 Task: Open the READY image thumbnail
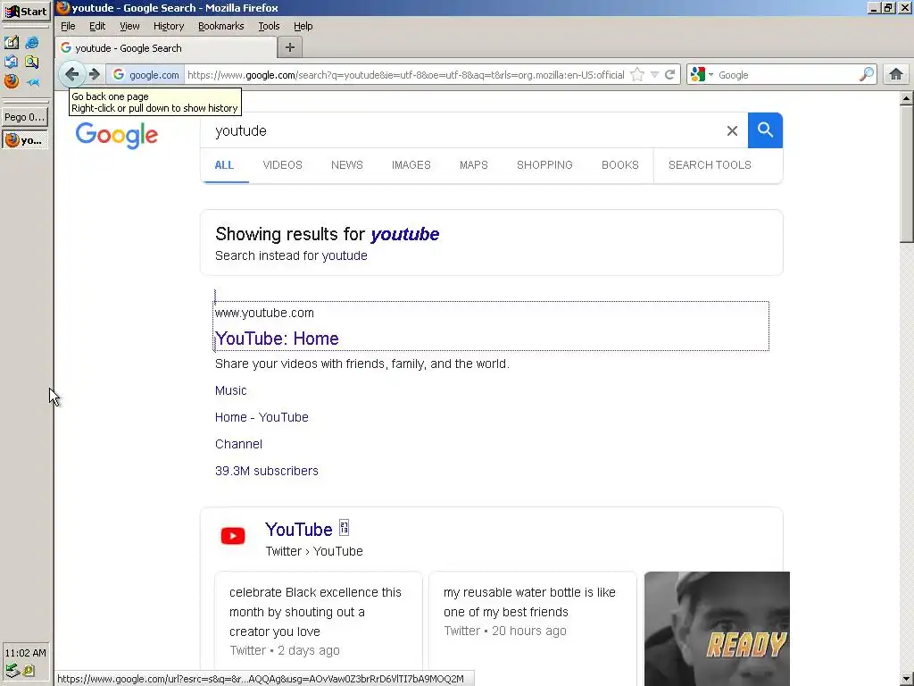click(717, 629)
